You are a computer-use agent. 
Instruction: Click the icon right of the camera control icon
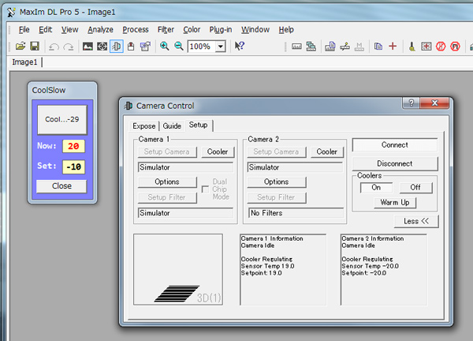point(131,47)
